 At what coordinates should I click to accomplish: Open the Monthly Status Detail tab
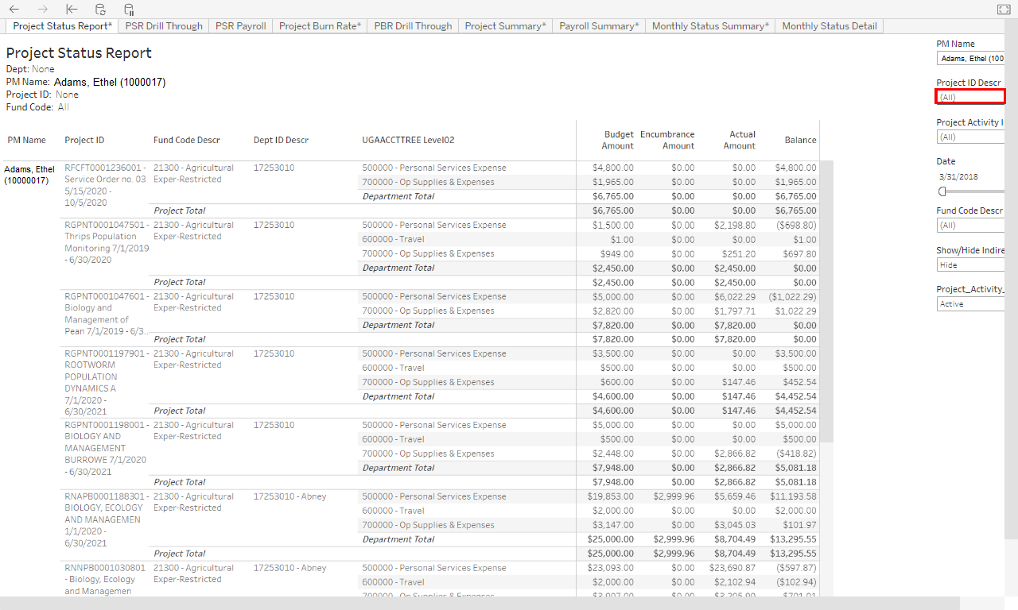[830, 26]
